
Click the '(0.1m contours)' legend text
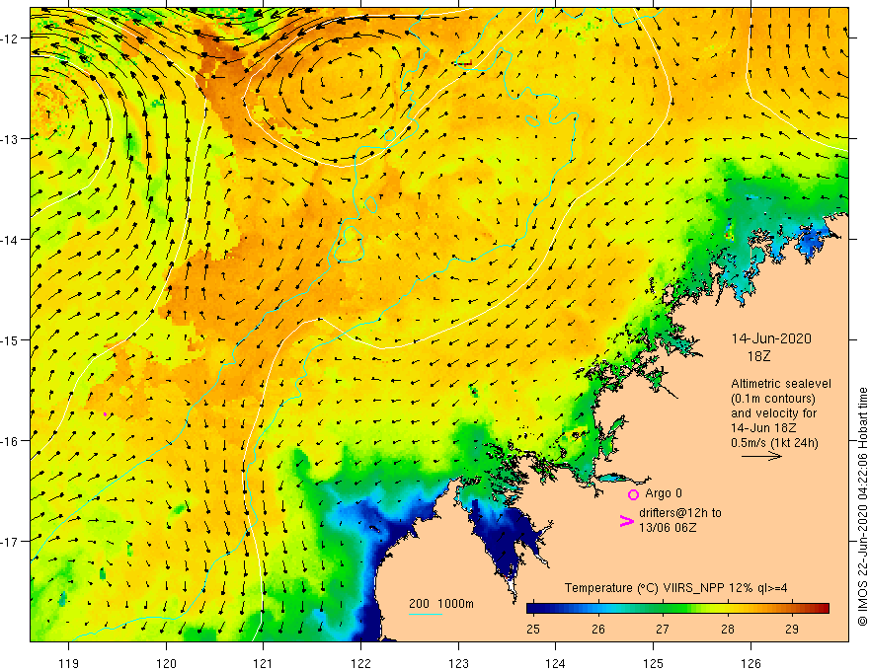(772, 399)
